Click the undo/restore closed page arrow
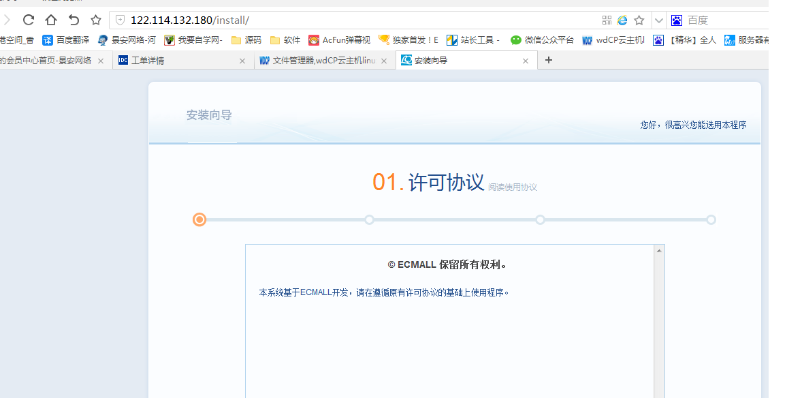 pyautogui.click(x=74, y=20)
